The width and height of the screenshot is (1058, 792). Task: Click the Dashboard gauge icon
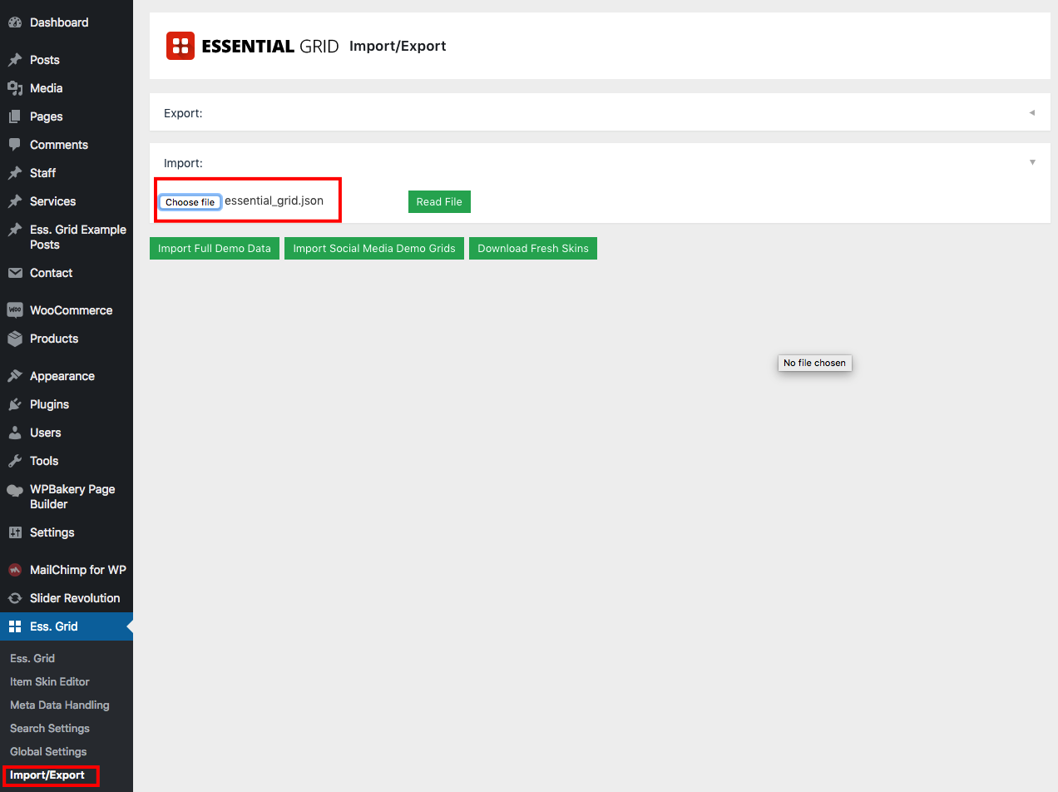tap(15, 22)
